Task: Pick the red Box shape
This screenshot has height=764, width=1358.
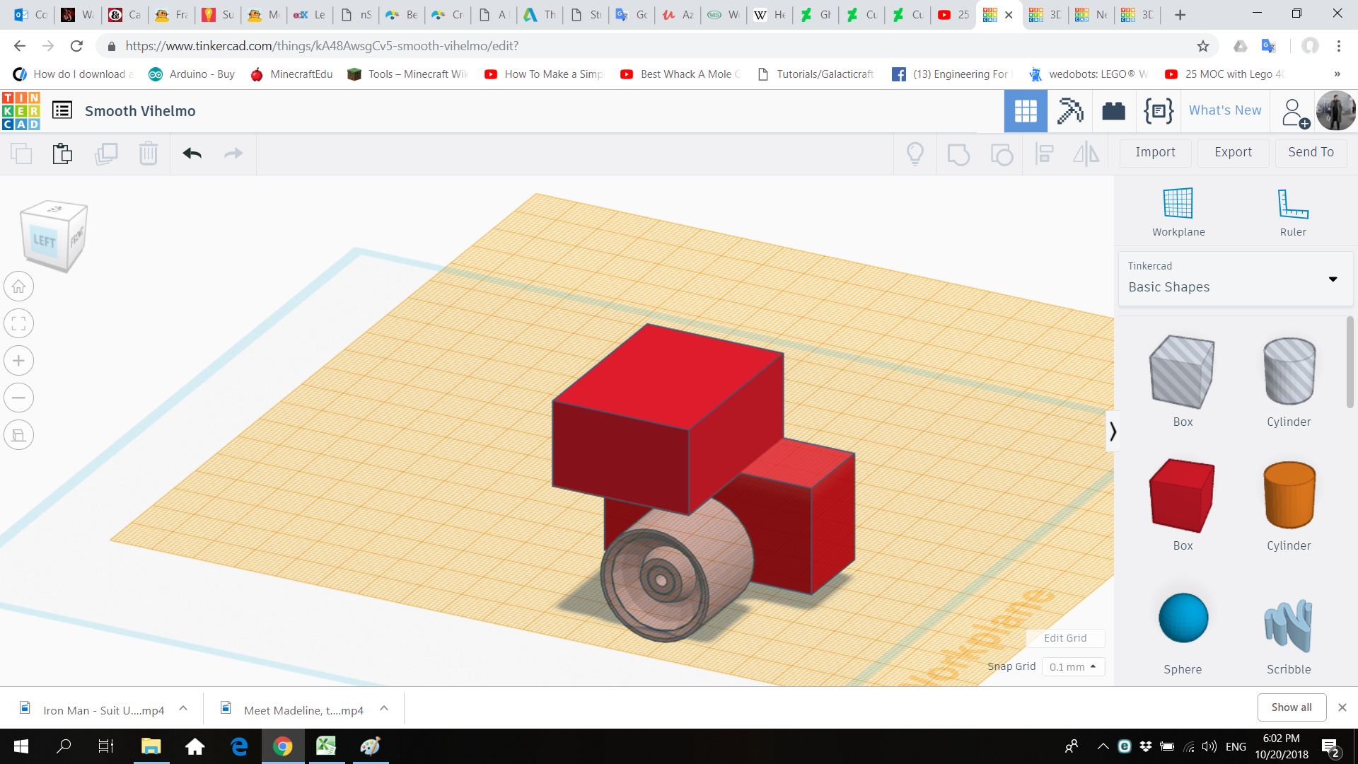Action: coord(1182,497)
